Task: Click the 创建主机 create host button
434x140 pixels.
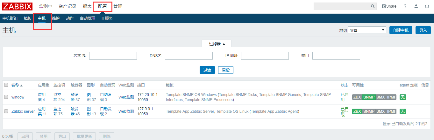Action: [401, 30]
